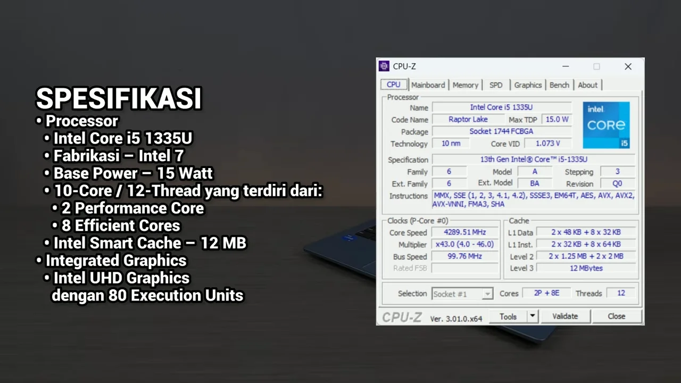Click the Intel Core i5 logo badge
681x383 pixels.
pyautogui.click(x=606, y=125)
